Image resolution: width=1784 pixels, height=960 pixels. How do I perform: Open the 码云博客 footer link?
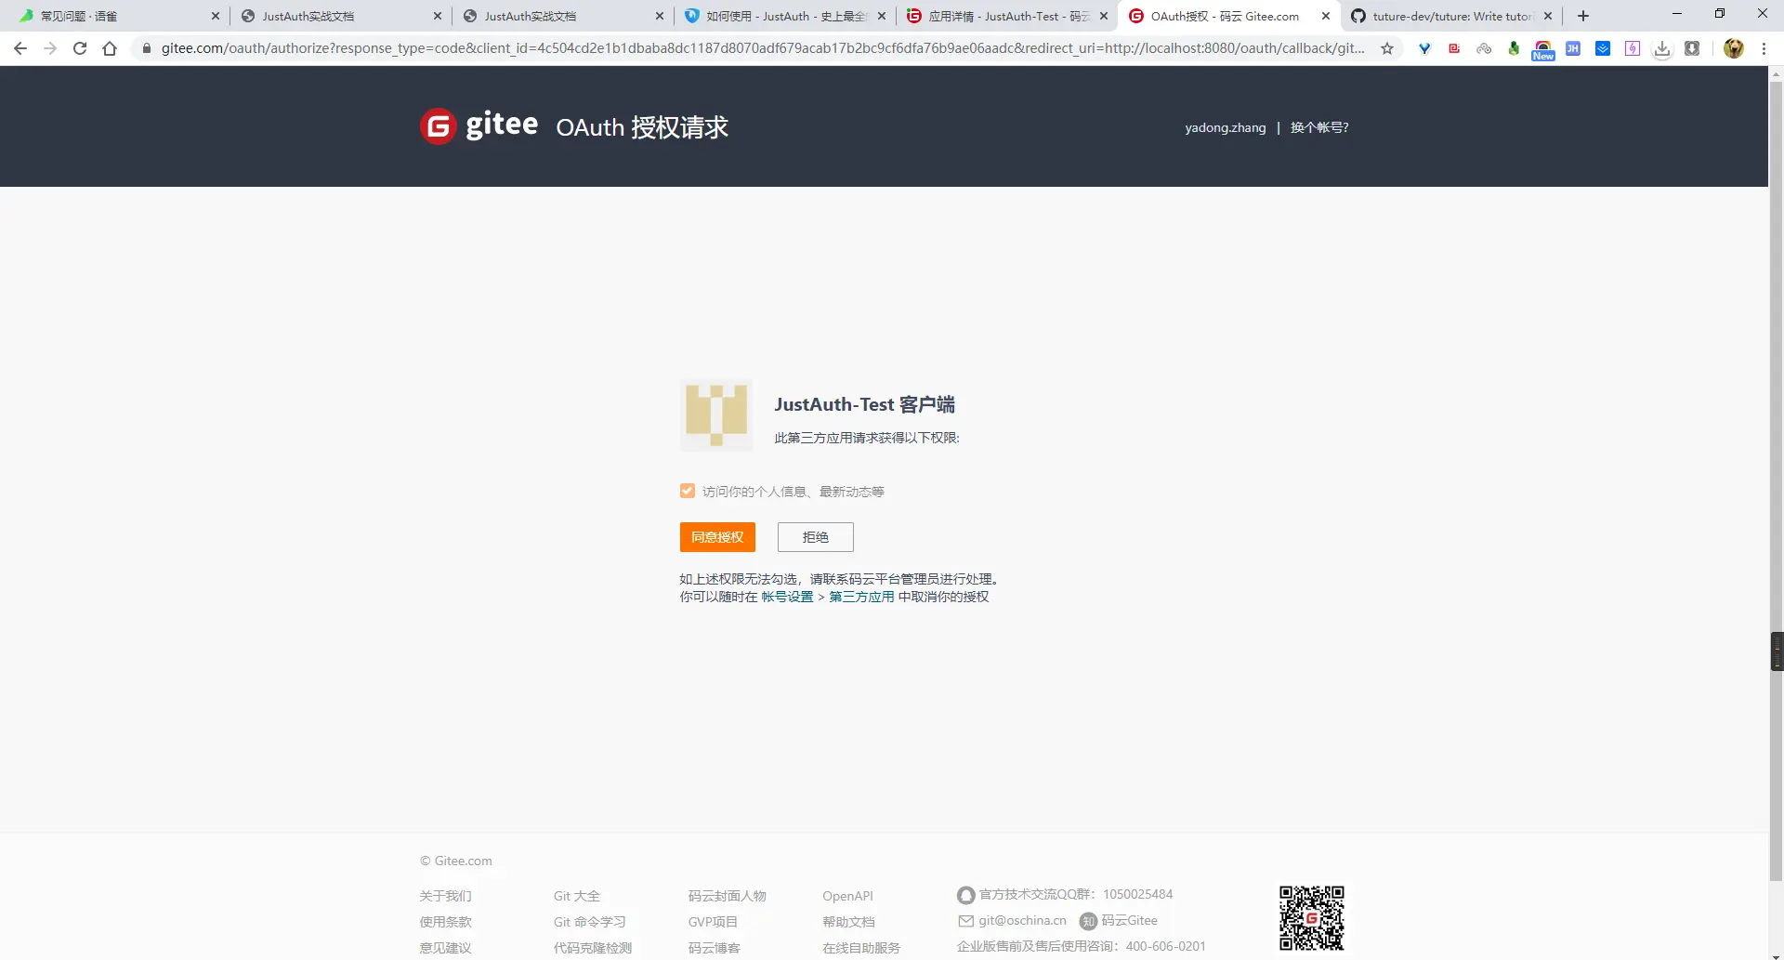tap(715, 948)
